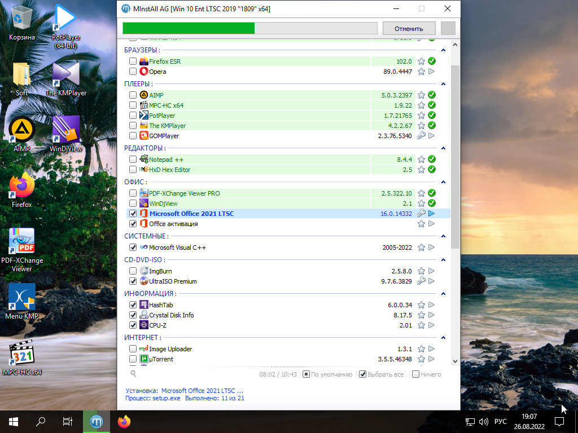Click the play arrow for µTorrent
This screenshot has width=578, height=433.
click(x=432, y=359)
